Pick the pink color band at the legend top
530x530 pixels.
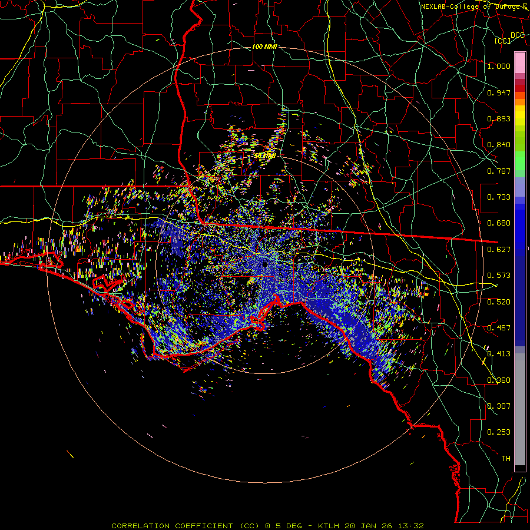[520, 62]
